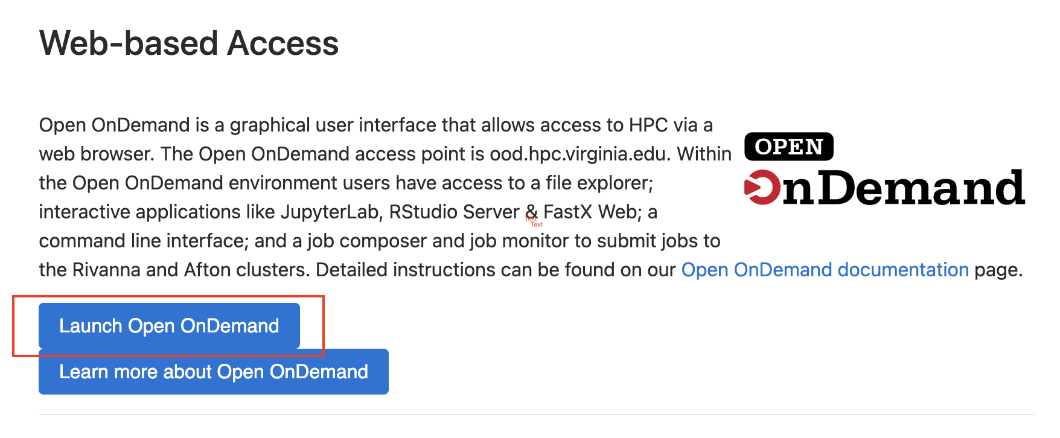Click the word 'page' ending the paragraph

coord(997,270)
